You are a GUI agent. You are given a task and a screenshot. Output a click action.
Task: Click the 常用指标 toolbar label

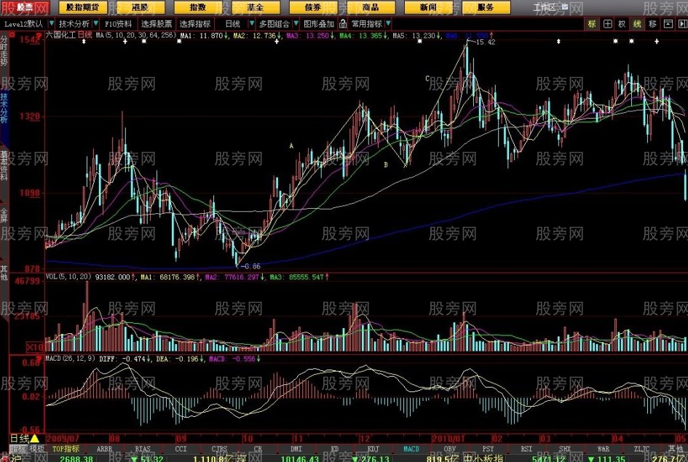pyautogui.click(x=367, y=24)
